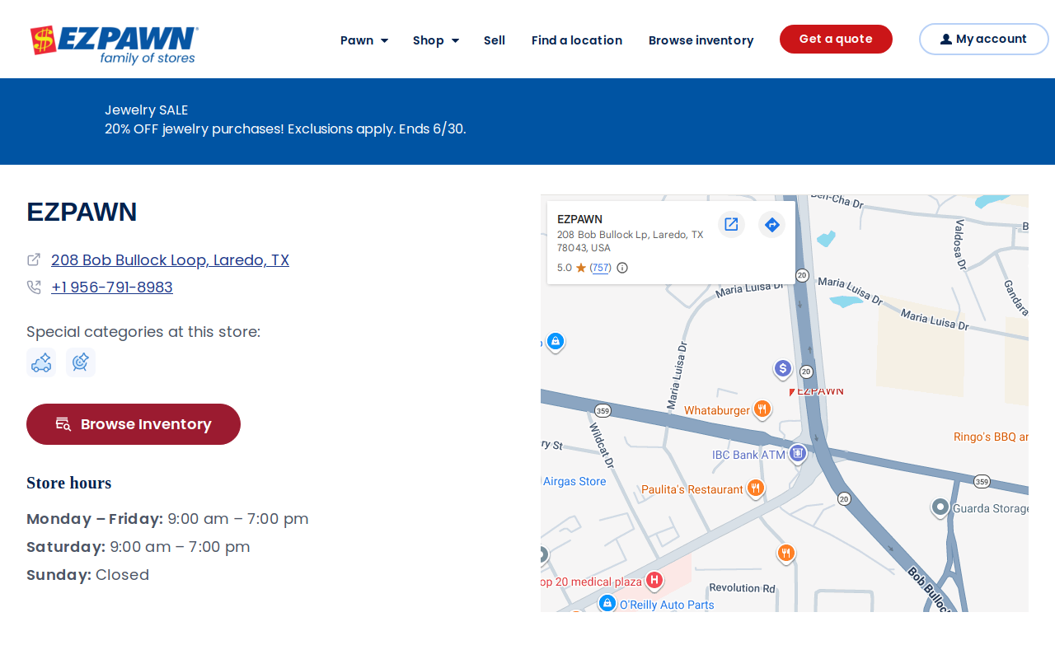
Task: Call the +1 956-791-8983 phone link
Action: [x=112, y=287]
